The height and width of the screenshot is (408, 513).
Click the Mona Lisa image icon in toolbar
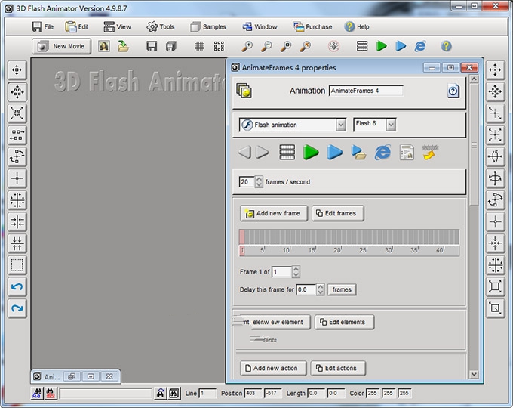pyautogui.click(x=104, y=46)
